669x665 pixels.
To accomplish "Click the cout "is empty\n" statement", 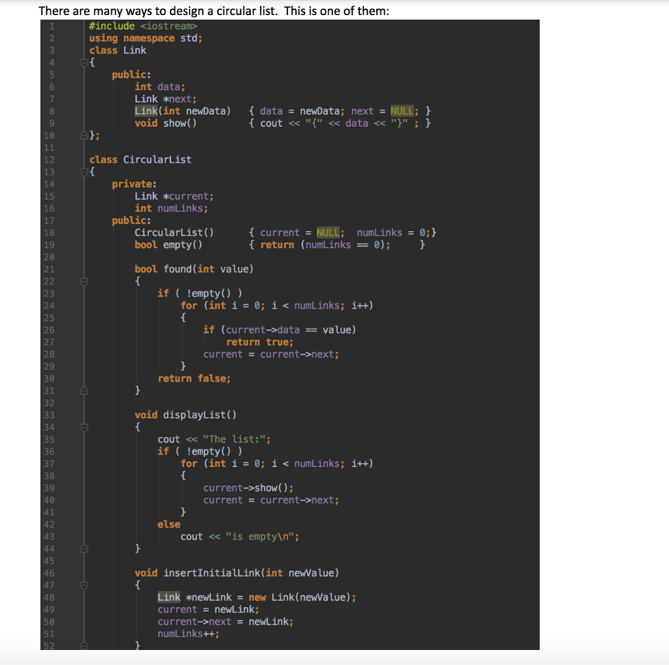I will click(240, 536).
